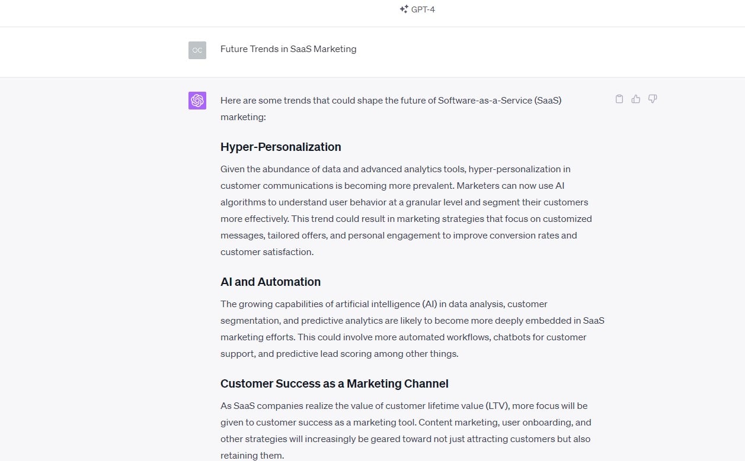Viewport: 745px width, 461px height.
Task: Select the clipboard icon above the response
Action: (x=619, y=99)
